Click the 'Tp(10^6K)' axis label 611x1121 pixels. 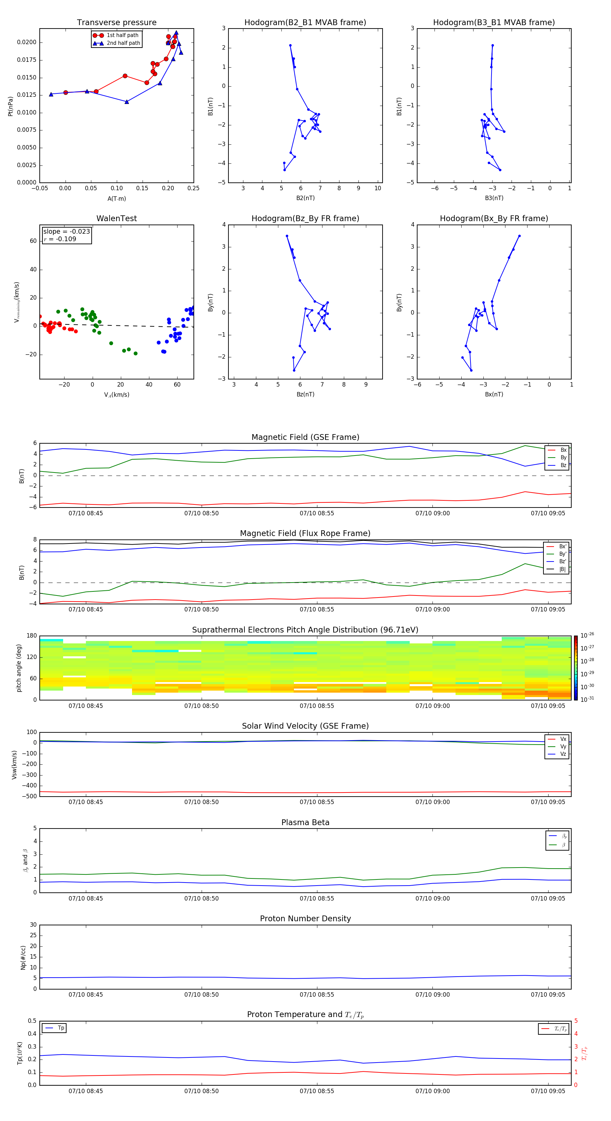20,1053
